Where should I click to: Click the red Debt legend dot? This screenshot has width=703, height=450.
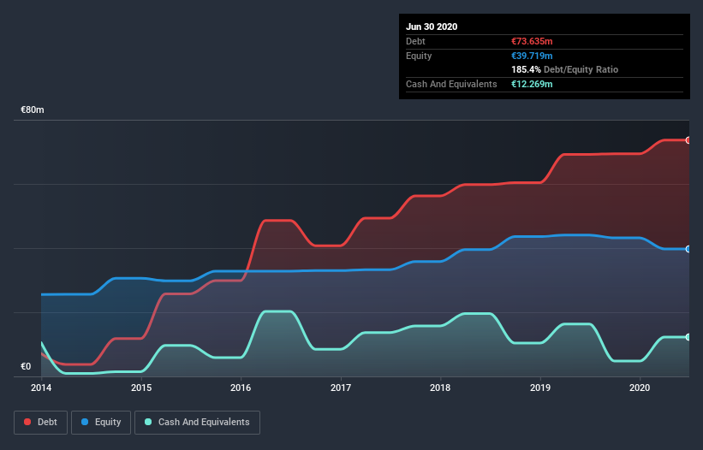coord(27,422)
